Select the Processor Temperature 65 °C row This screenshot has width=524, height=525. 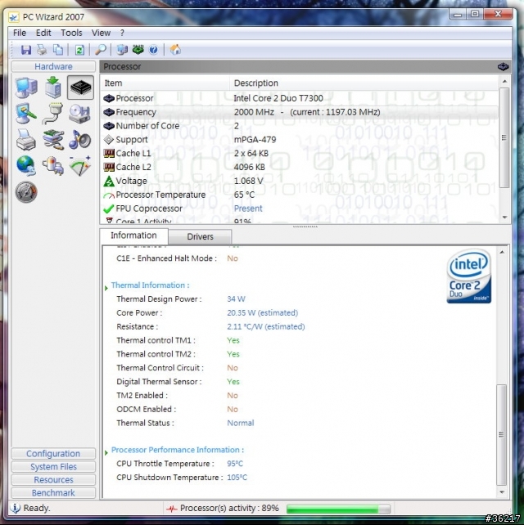click(300, 195)
